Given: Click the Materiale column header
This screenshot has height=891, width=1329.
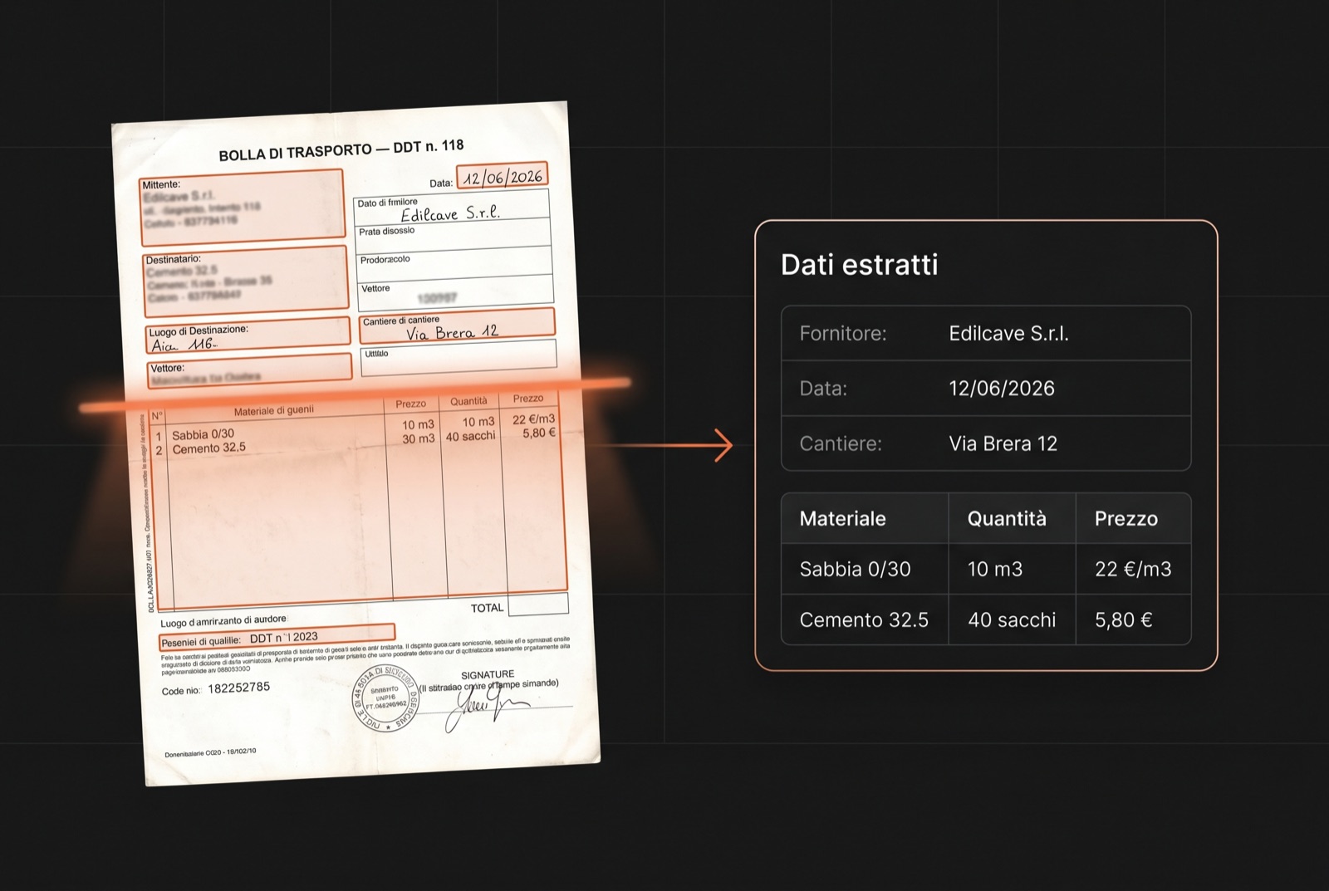Looking at the screenshot, I should pyautogui.click(x=865, y=519).
